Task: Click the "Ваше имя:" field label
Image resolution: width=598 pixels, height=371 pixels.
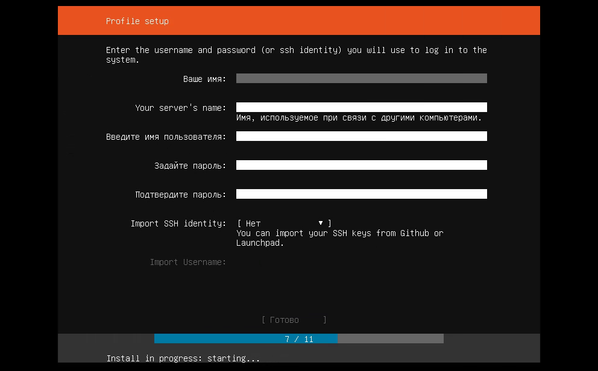Action: point(205,79)
